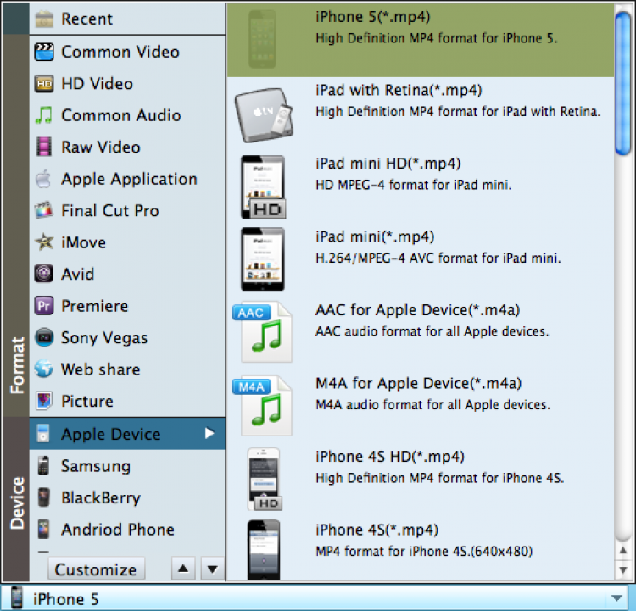Click the Final Cut Pro icon
Image resolution: width=636 pixels, height=611 pixels.
click(44, 210)
